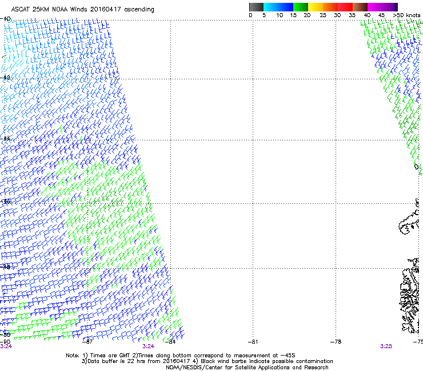Image resolution: width=423 pixels, height=371 pixels.
Task: Click the orange 25-30 knots color bar segment
Action: [x=330, y=7]
